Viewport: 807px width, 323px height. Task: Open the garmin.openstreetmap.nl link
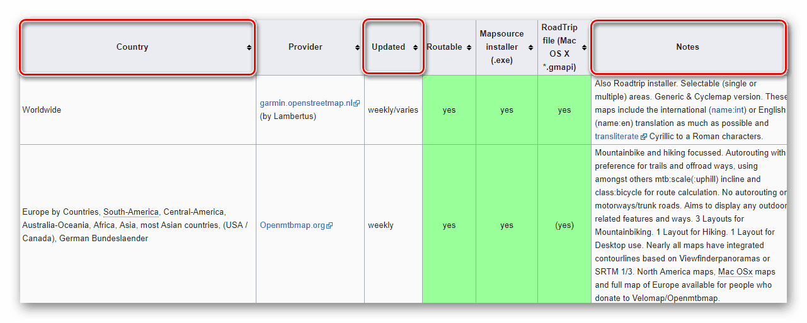click(x=306, y=103)
